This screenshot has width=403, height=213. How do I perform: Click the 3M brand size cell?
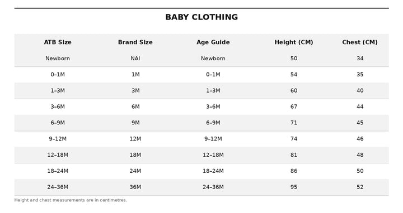135,91
